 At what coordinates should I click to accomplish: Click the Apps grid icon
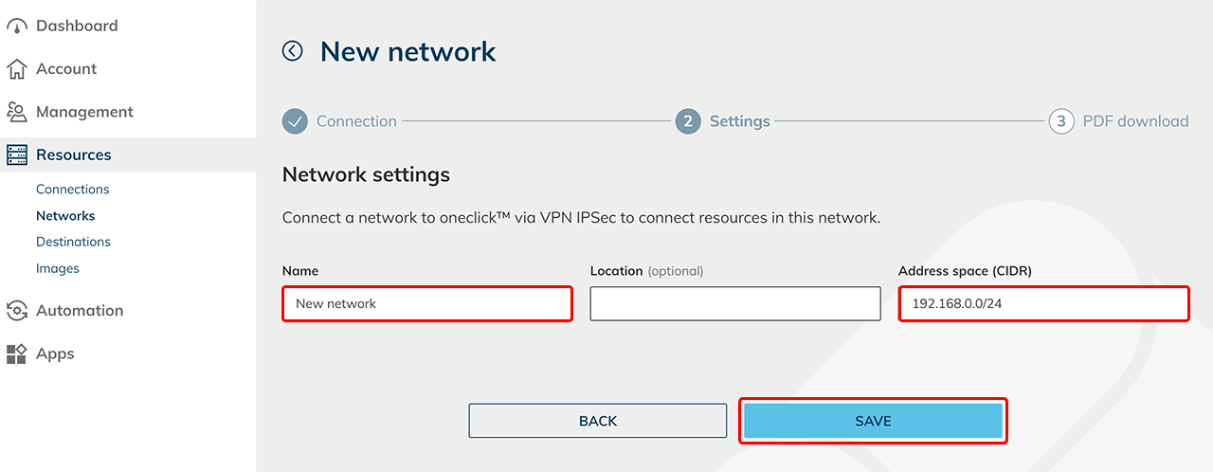pyautogui.click(x=17, y=354)
